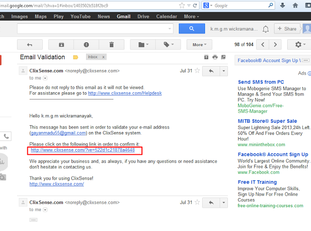
Task: Open Free IT Training ad
Action: pos(257,182)
